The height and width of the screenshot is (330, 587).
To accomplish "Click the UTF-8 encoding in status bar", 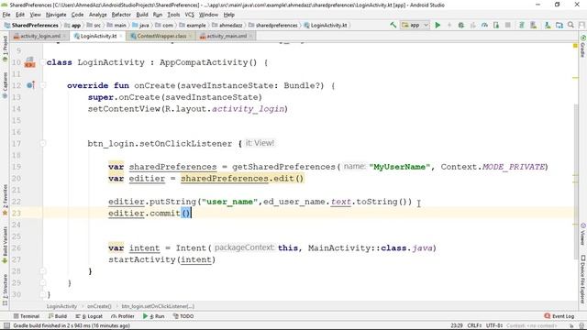I will tap(494, 326).
